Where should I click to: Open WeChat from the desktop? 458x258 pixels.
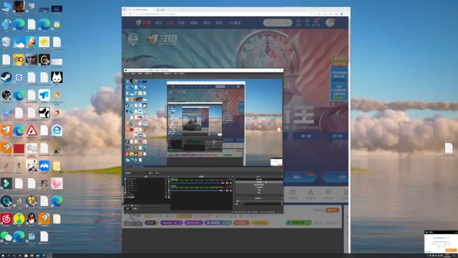[6, 236]
